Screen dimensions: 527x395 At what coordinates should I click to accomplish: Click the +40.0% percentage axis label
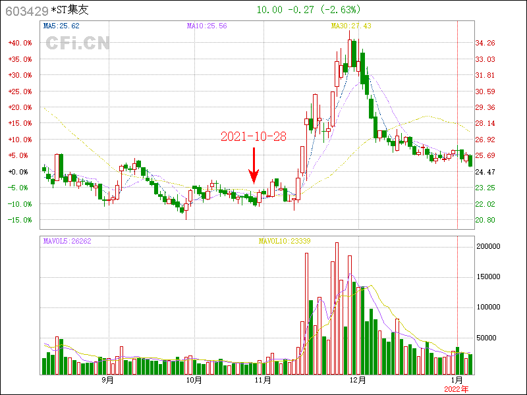pyautogui.click(x=19, y=43)
